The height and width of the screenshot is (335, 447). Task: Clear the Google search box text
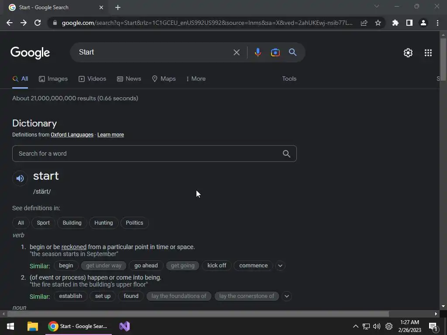pos(237,52)
